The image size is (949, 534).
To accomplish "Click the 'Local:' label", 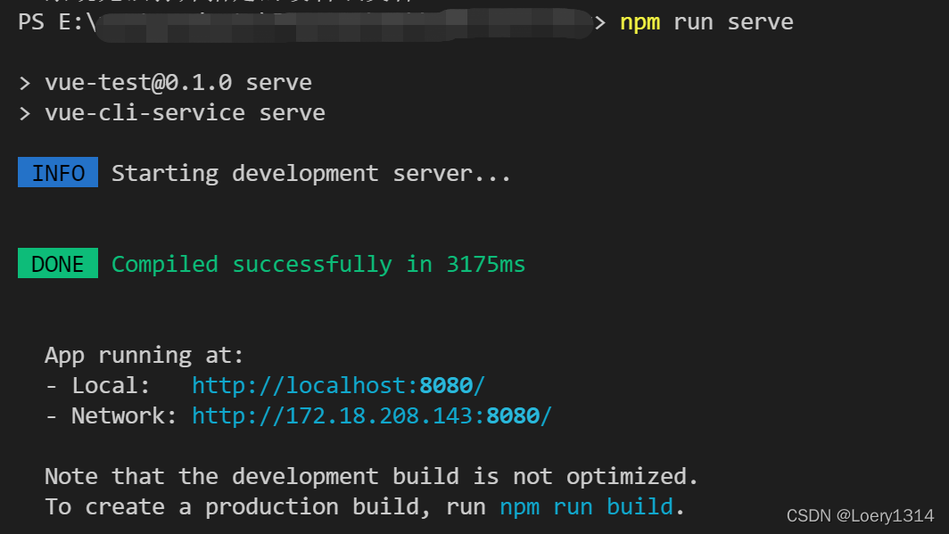I will pyautogui.click(x=111, y=385).
